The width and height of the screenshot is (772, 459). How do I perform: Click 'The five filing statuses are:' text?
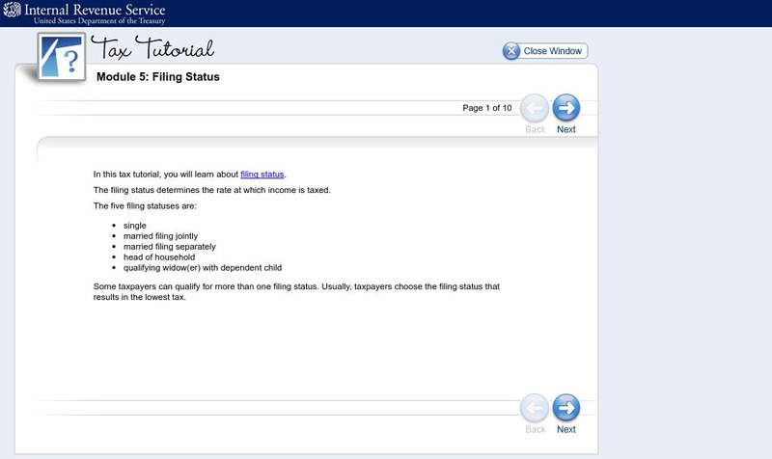click(145, 205)
